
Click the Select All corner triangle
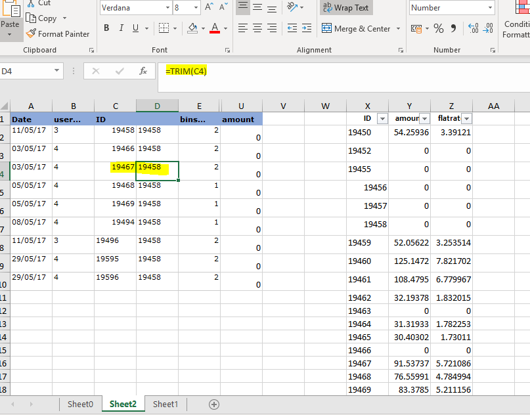point(4,106)
